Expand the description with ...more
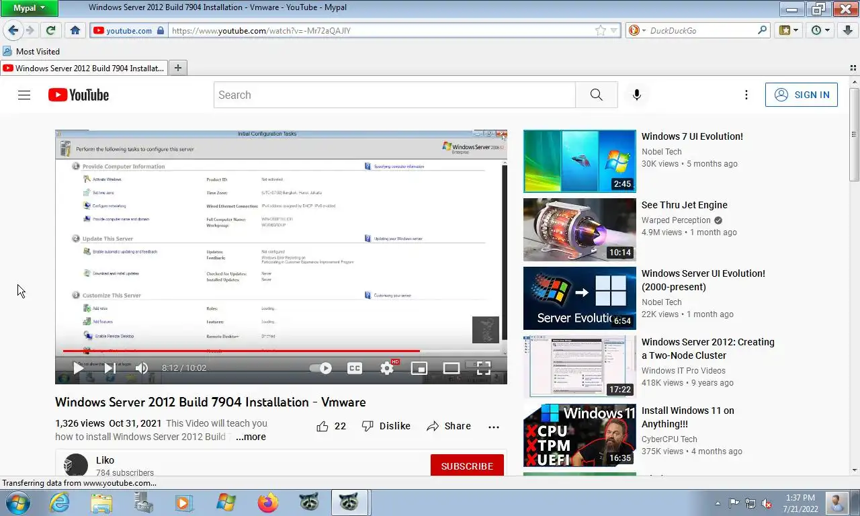The image size is (860, 516). [251, 437]
